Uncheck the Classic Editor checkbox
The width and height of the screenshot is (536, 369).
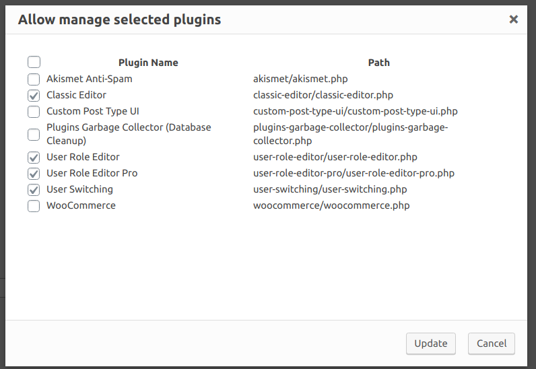click(34, 96)
